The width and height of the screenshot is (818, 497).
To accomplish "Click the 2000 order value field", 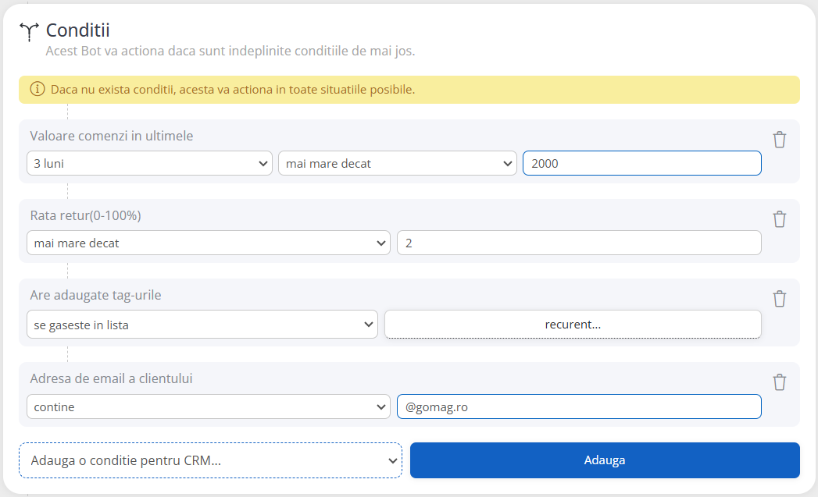I will 641,163.
